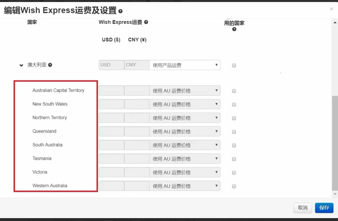Click help icon beside Wish Express运费 header
The width and height of the screenshot is (338, 221).
pos(146,22)
